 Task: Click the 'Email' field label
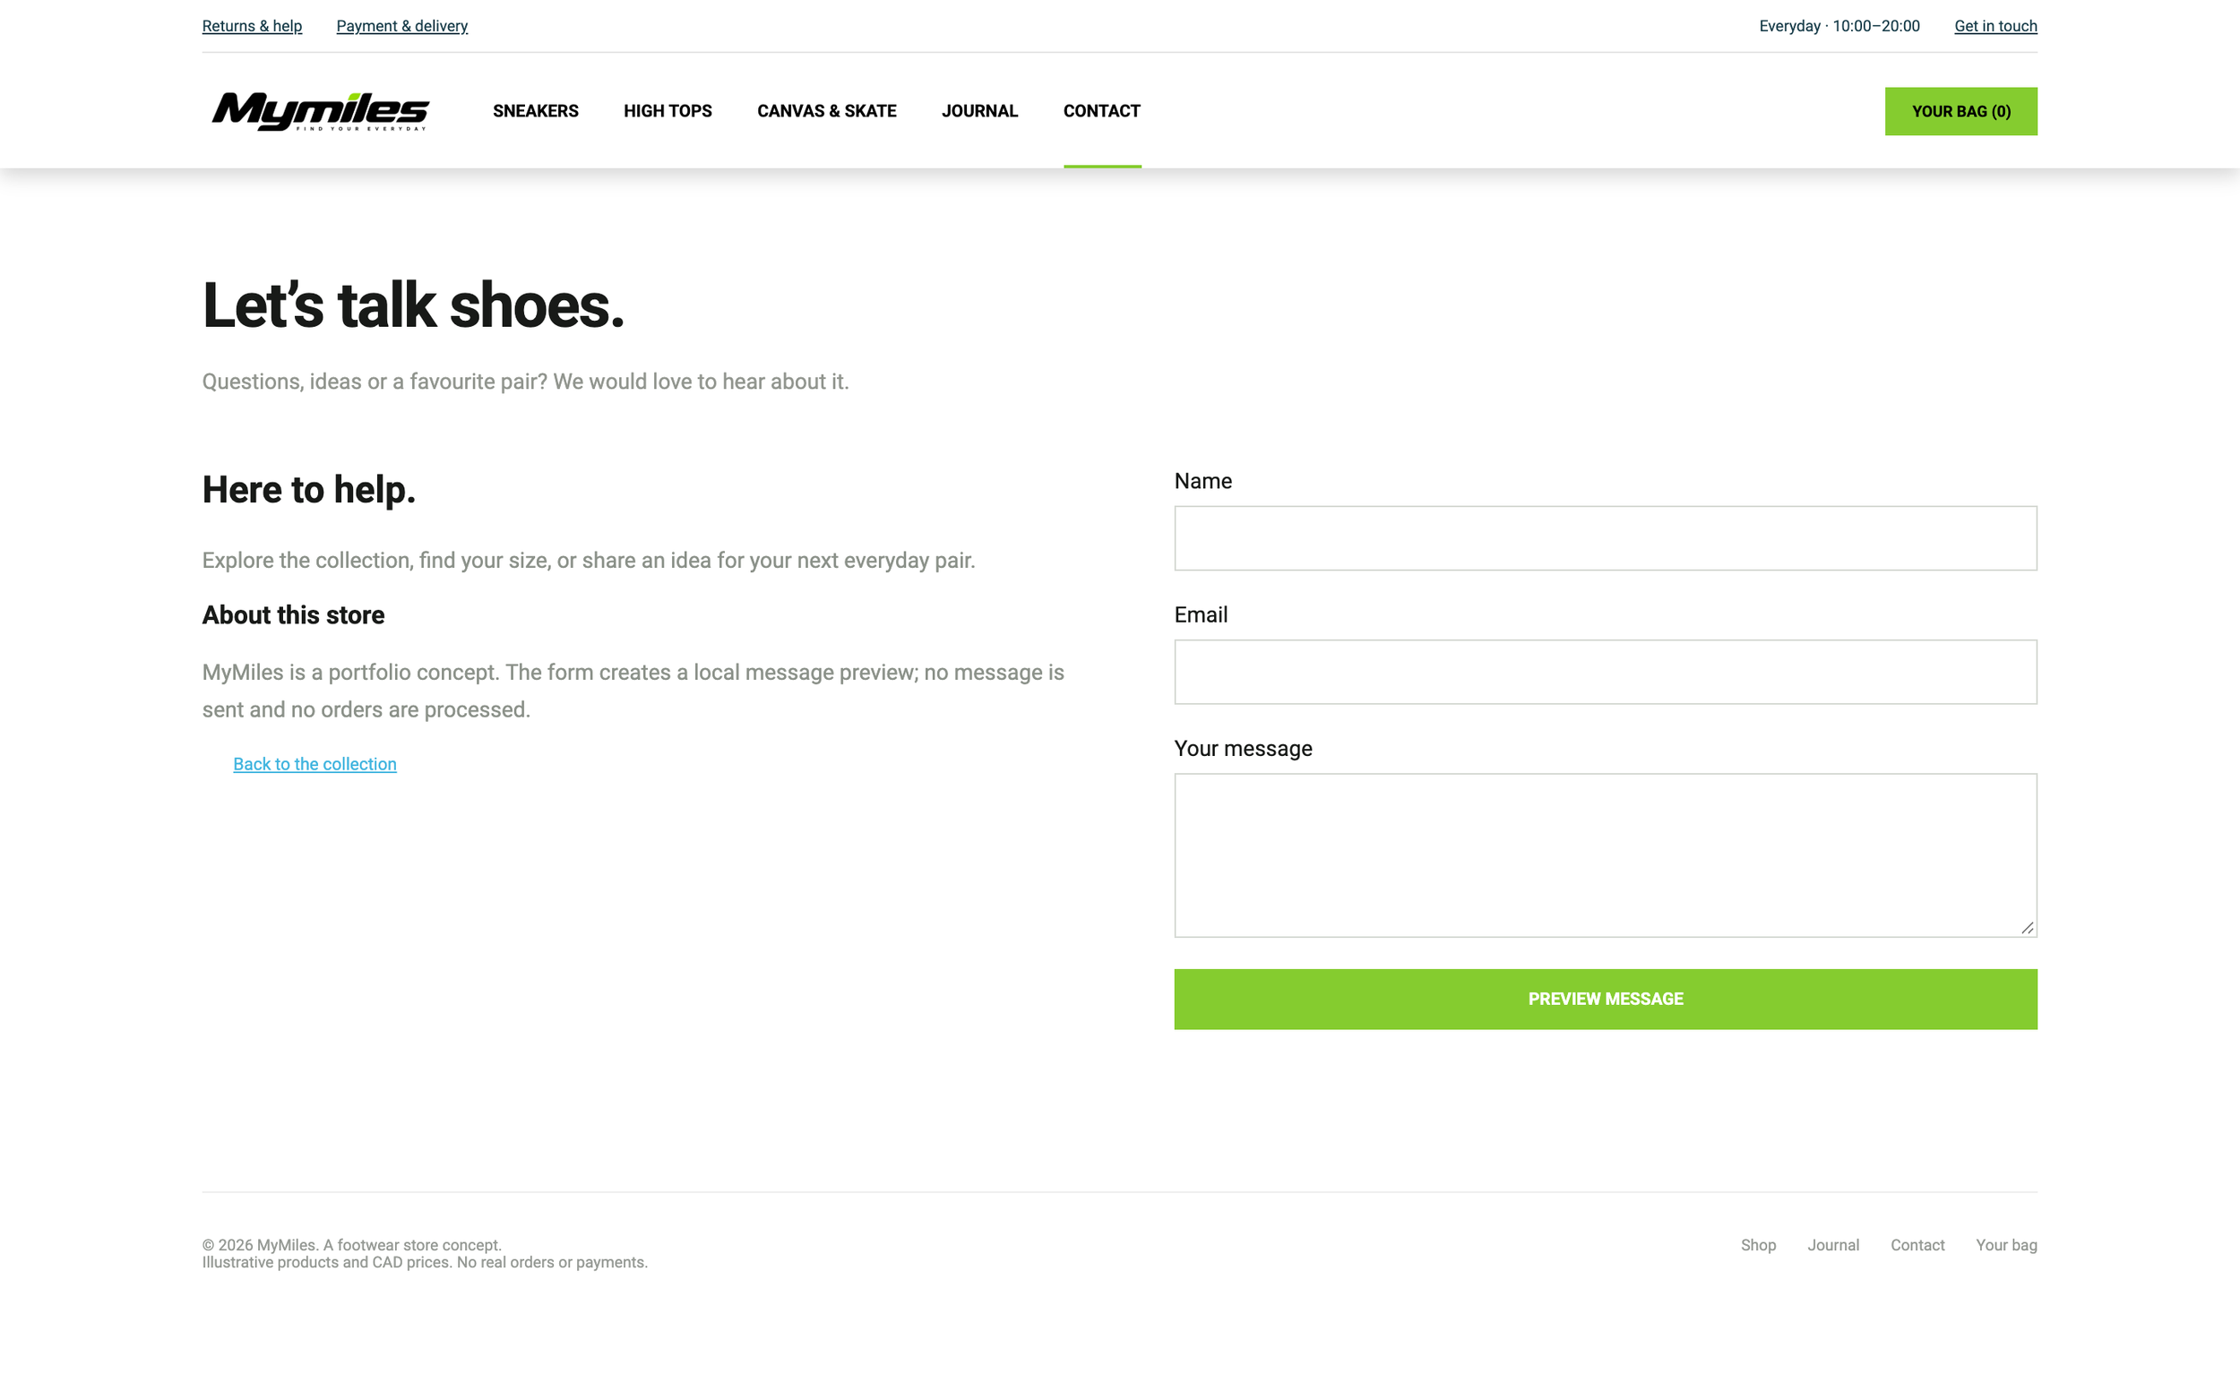pyautogui.click(x=1200, y=614)
